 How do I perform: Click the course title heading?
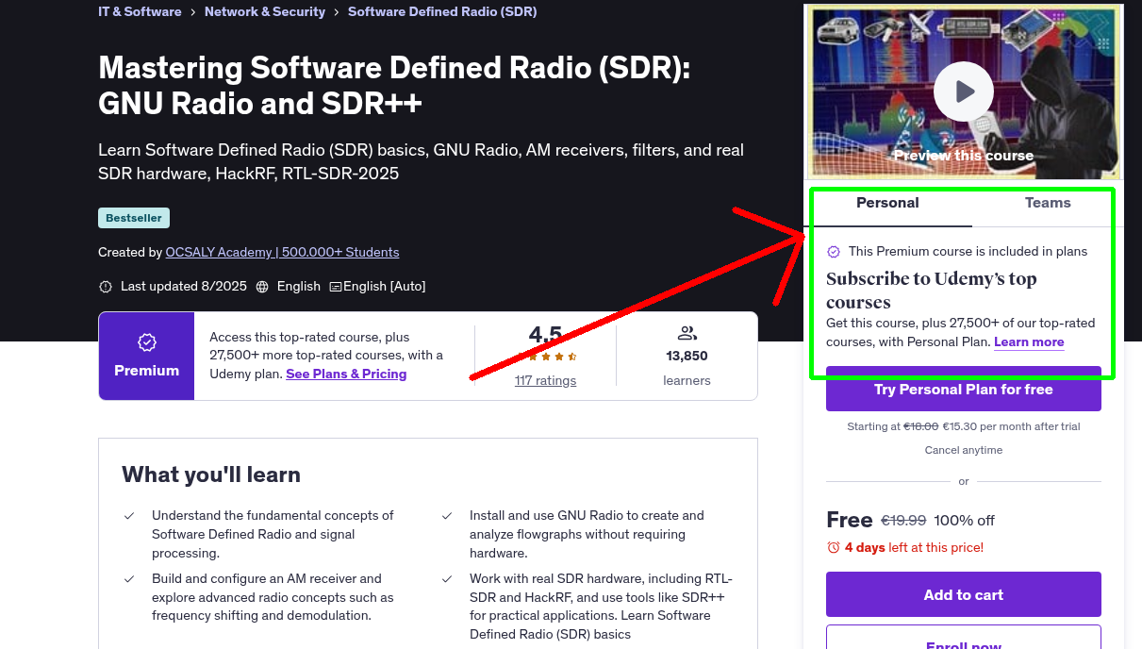(x=394, y=85)
